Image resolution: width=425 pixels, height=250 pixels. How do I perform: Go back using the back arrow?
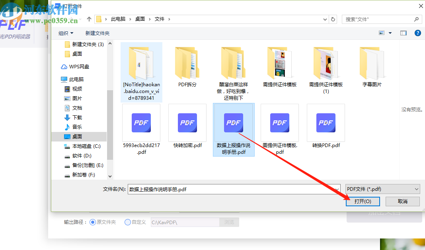[x=58, y=19]
